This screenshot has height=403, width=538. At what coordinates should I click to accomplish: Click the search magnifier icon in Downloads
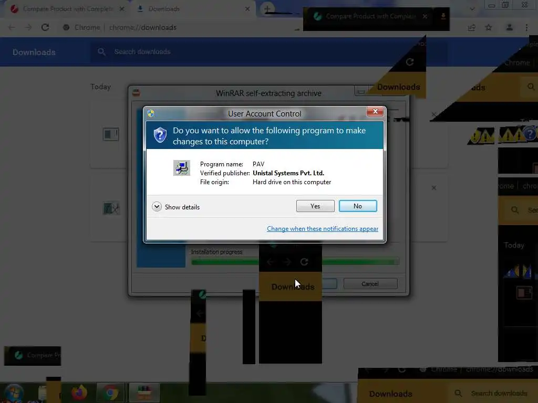[x=101, y=52]
